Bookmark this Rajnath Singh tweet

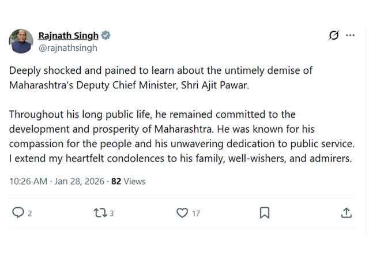point(265,213)
